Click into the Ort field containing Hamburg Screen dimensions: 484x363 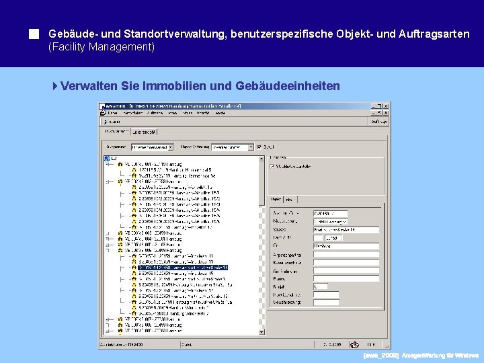point(346,246)
